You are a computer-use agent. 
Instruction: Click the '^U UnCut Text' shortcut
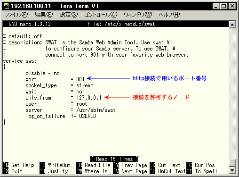pyautogui.click(x=168, y=171)
